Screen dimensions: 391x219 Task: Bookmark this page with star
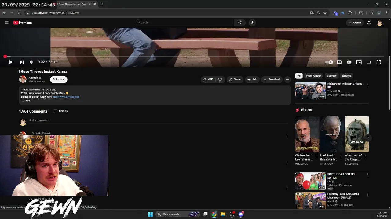click(325, 13)
